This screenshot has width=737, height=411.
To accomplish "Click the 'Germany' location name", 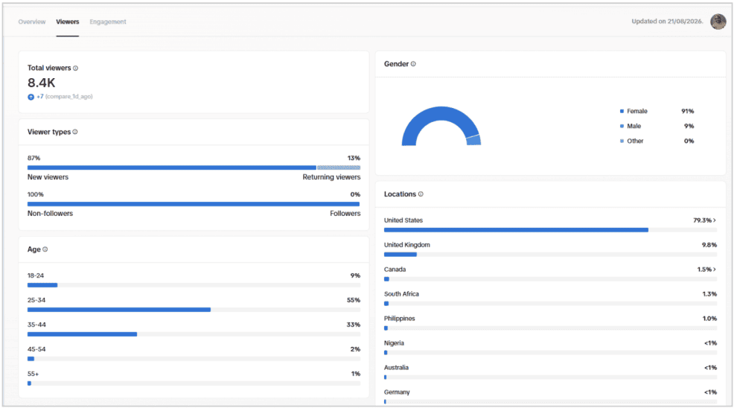I will point(397,392).
